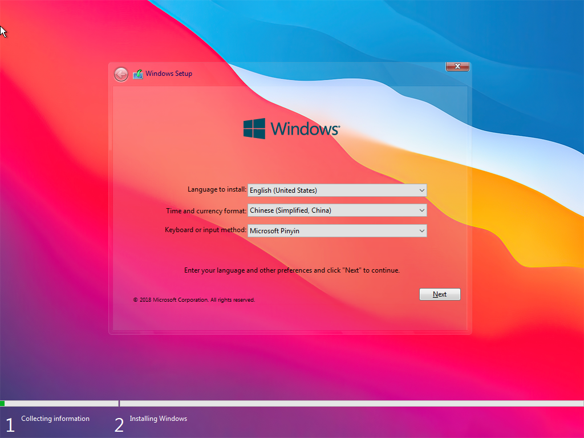Click the 'Language to install:' label
584x438 pixels.
pyautogui.click(x=217, y=189)
